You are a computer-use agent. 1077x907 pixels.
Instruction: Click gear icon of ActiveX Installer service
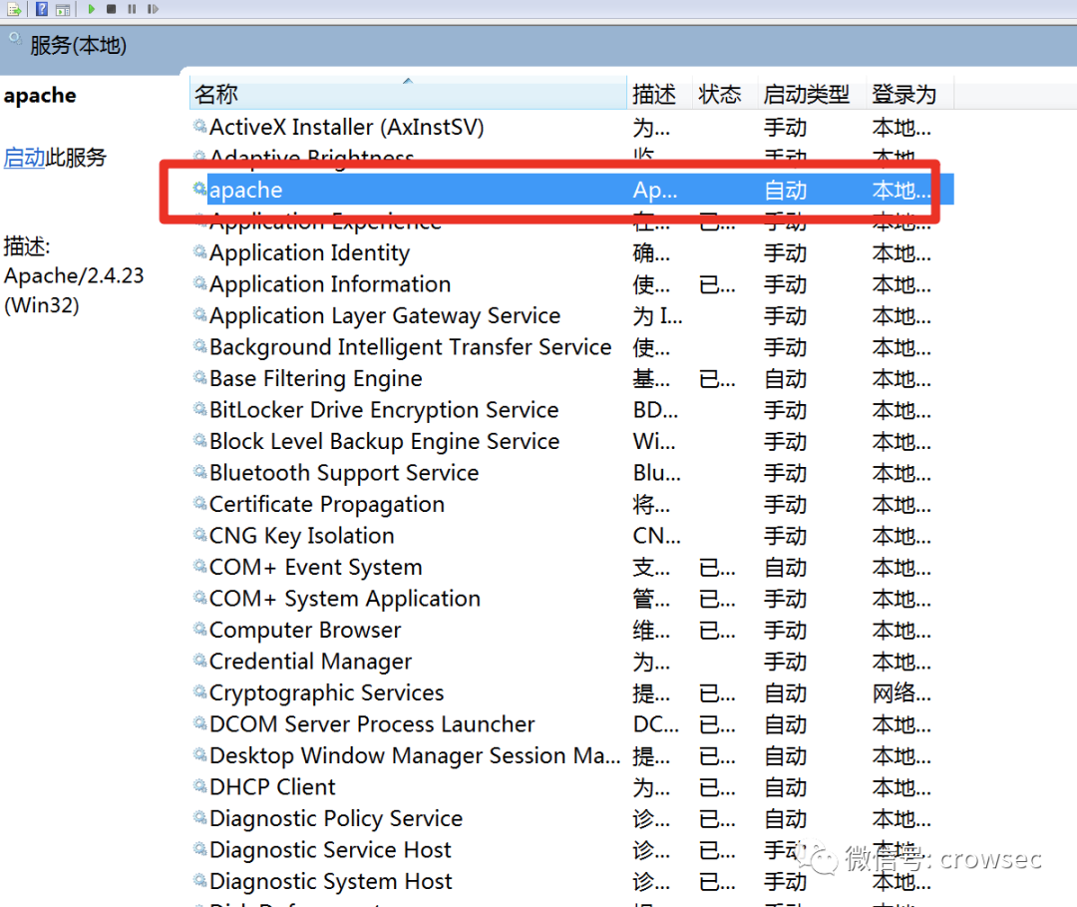tap(199, 126)
